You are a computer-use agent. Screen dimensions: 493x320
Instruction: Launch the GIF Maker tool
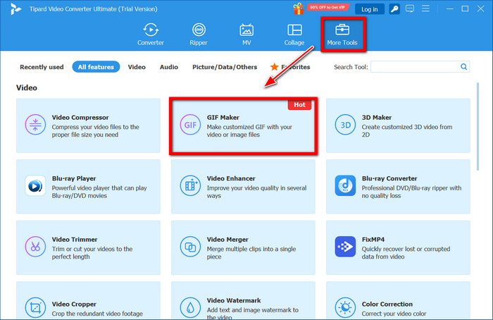tap(243, 125)
